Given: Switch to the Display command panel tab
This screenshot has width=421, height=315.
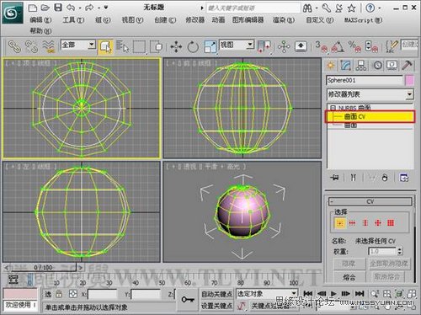Looking at the screenshot, I should [x=392, y=65].
